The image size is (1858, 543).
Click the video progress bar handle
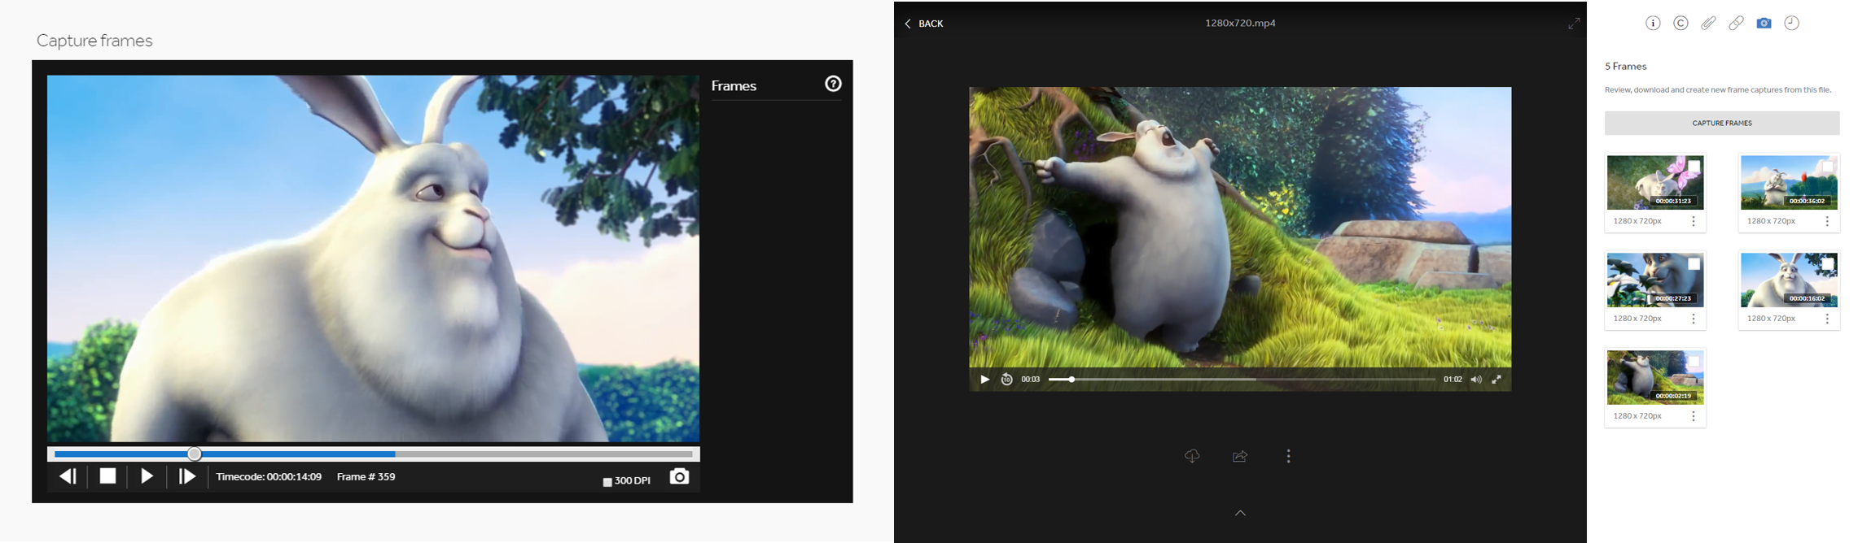(1071, 380)
